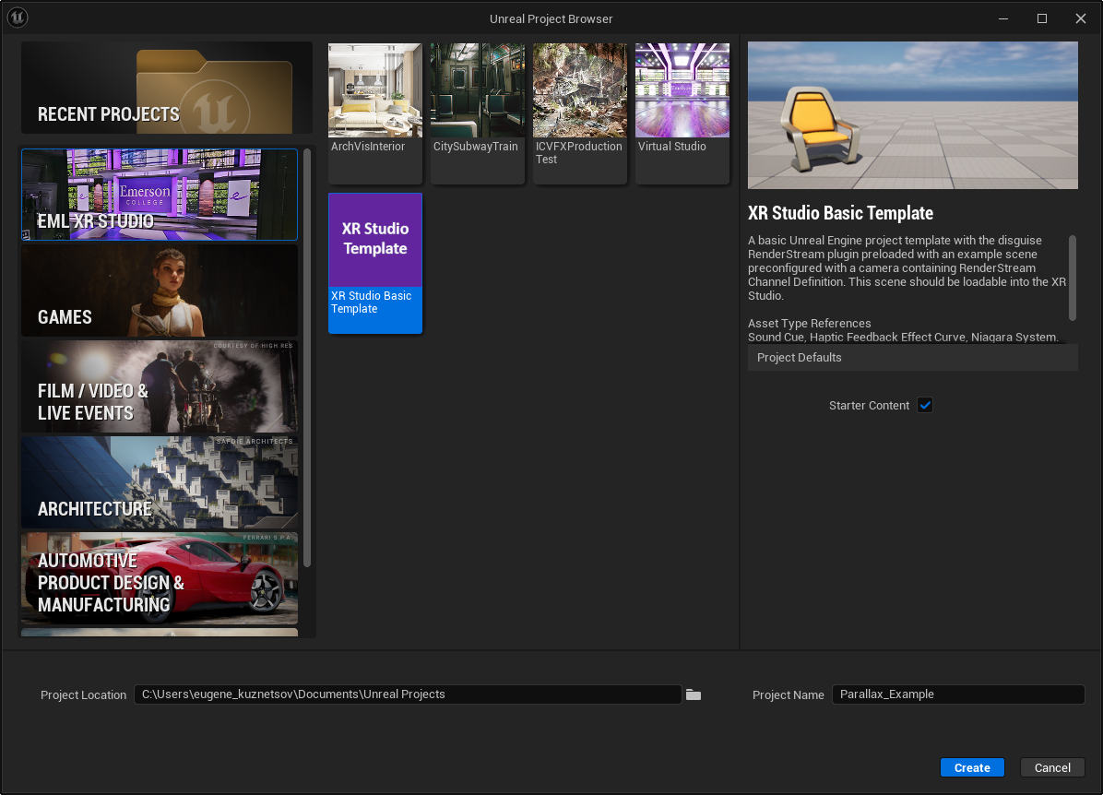Select EML XR Studio category
Image resolution: width=1103 pixels, height=795 pixels.
tap(160, 195)
